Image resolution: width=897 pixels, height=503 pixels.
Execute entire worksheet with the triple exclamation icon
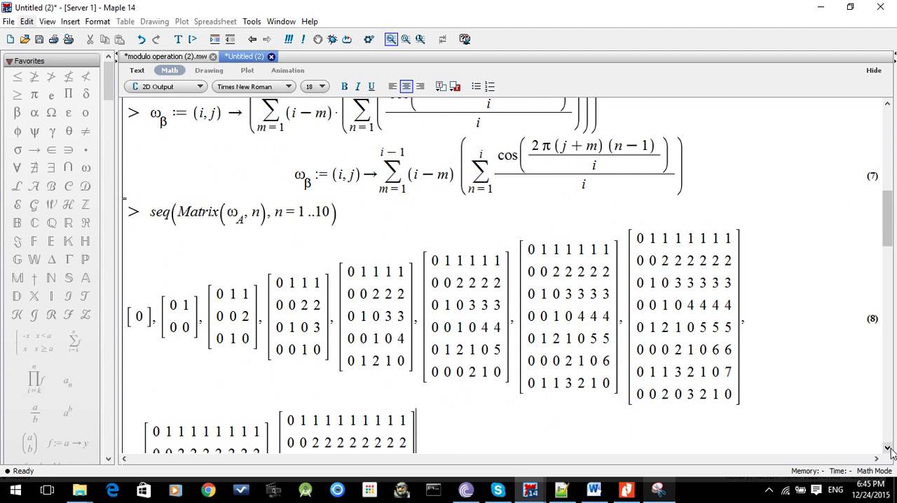coord(289,40)
